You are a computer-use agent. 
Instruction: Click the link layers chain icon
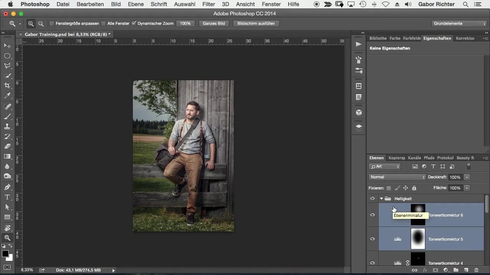pos(414,270)
